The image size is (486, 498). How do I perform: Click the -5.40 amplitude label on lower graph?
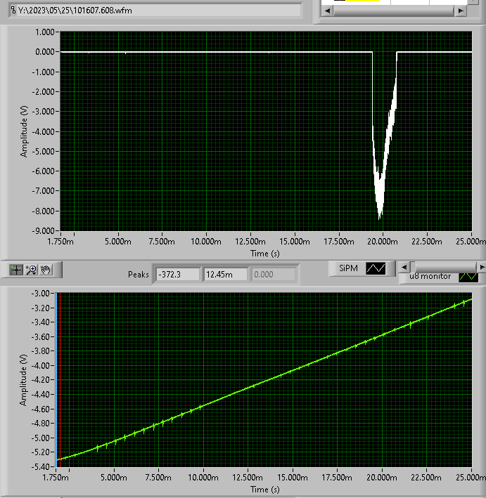click(40, 467)
